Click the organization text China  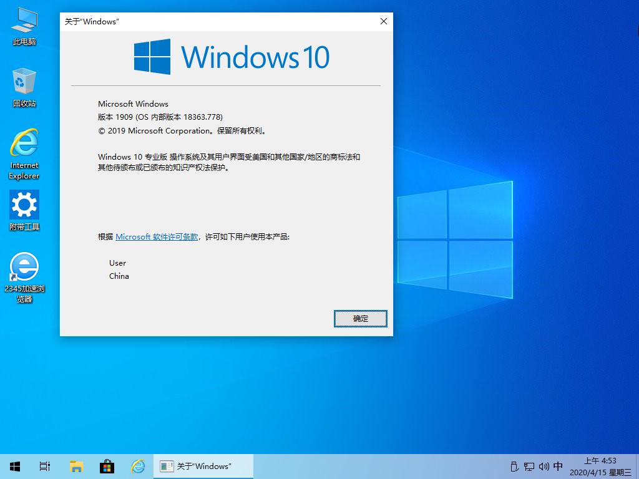pos(119,276)
